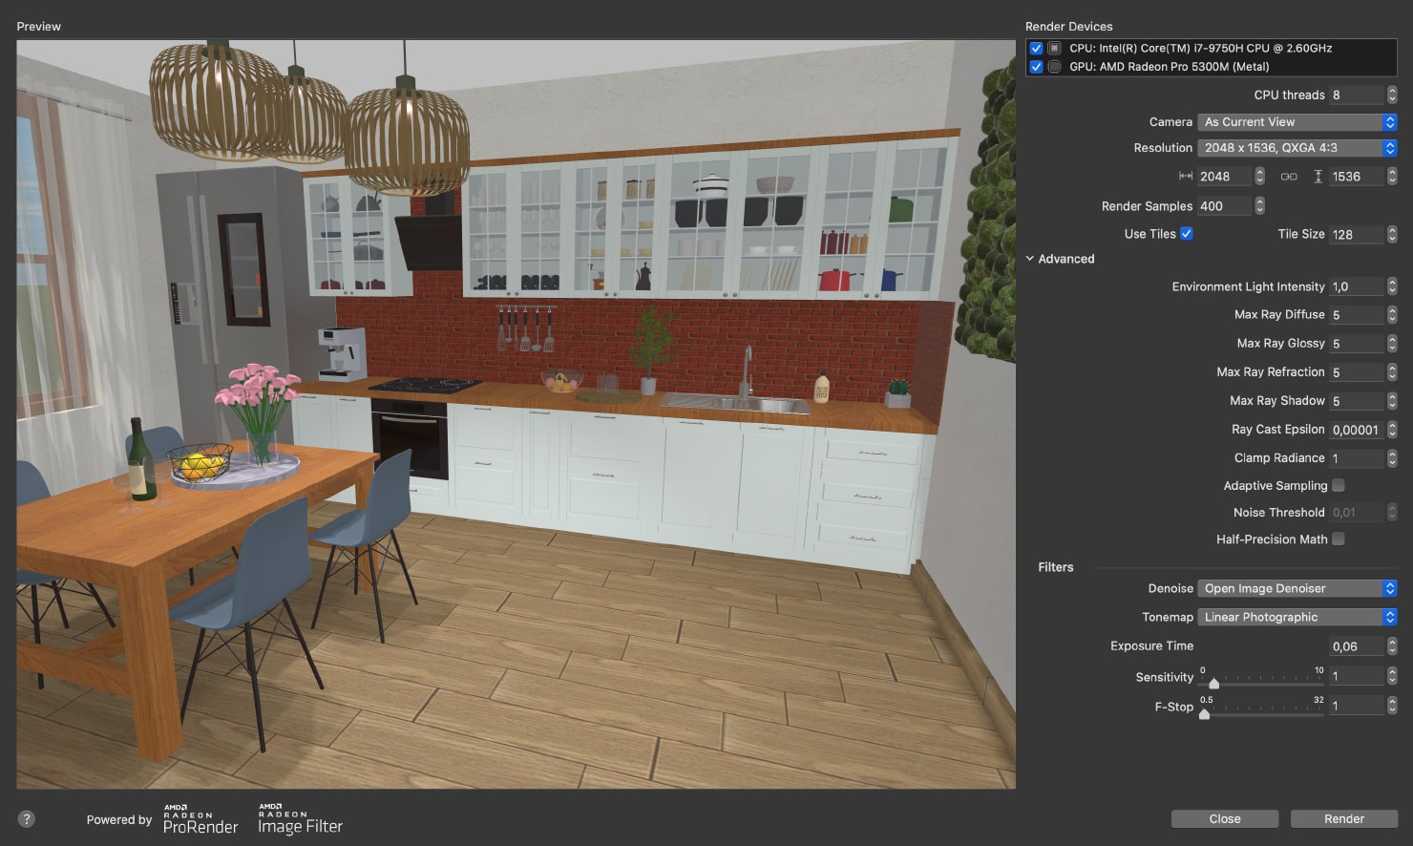
Task: Click the Clamp Radiance value field
Action: pyautogui.click(x=1357, y=458)
